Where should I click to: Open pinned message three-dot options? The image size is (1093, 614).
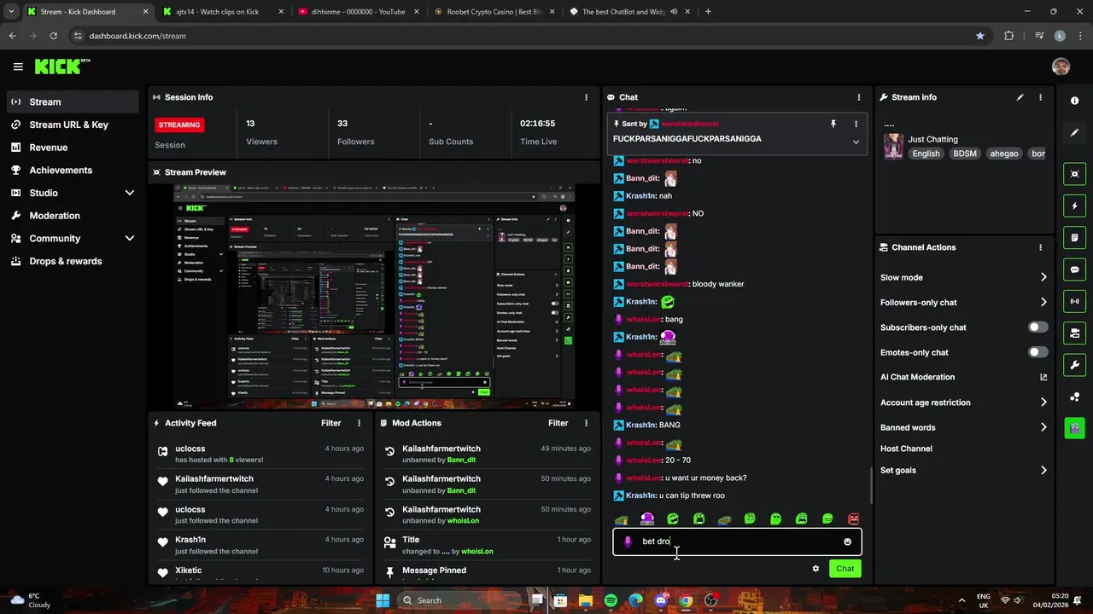[856, 124]
